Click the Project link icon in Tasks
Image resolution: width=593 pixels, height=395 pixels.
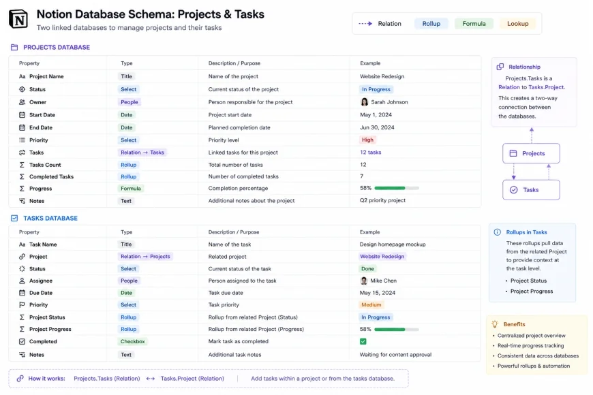coord(22,257)
